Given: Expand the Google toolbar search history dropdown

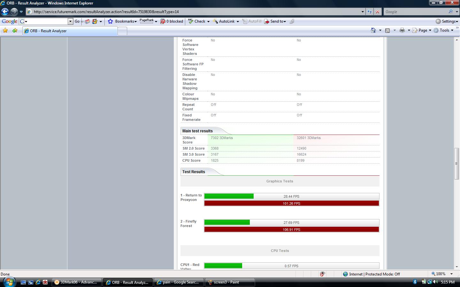Looking at the screenshot, I should (70, 21).
